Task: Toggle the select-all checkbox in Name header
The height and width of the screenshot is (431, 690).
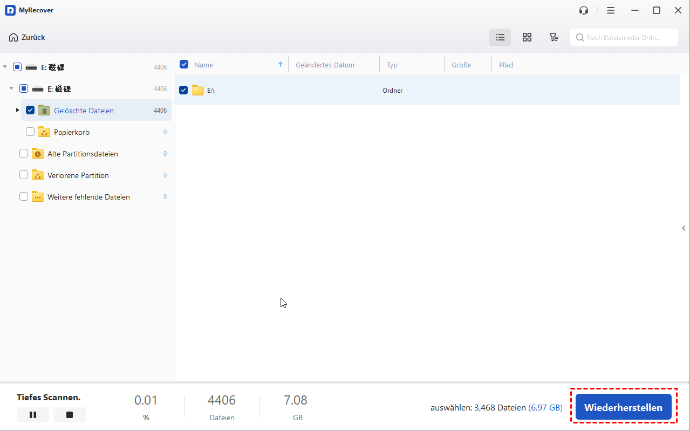Action: (x=184, y=64)
